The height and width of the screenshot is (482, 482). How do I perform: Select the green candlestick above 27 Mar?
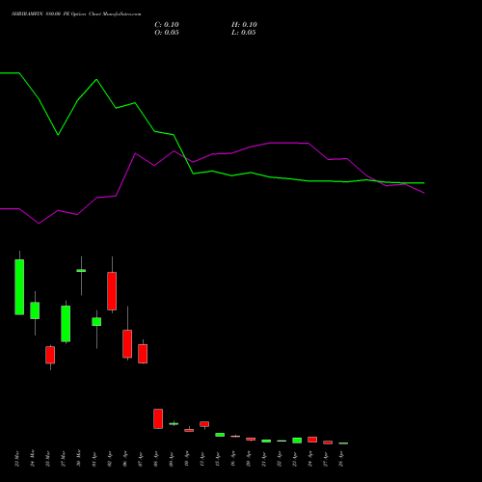click(66, 324)
